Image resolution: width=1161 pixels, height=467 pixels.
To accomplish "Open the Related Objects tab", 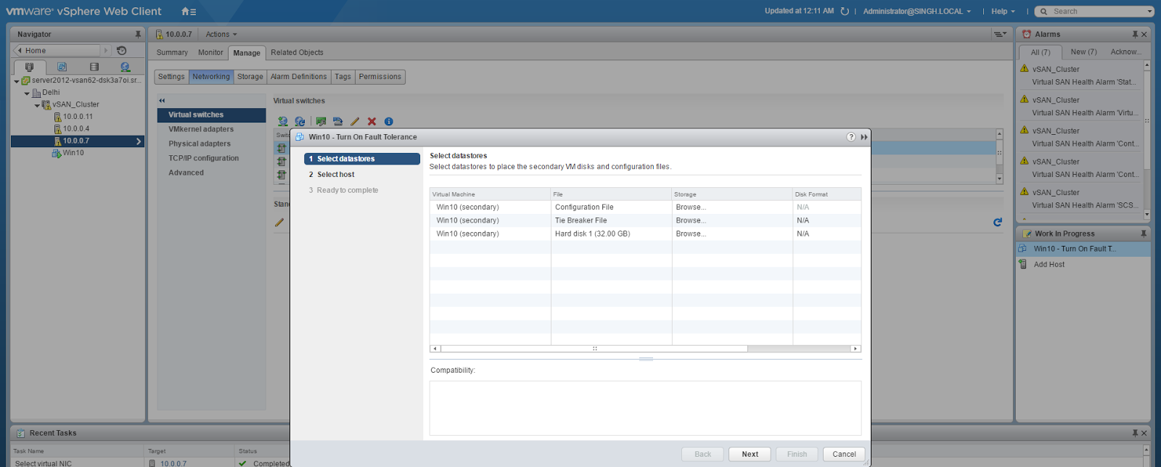I will (297, 52).
